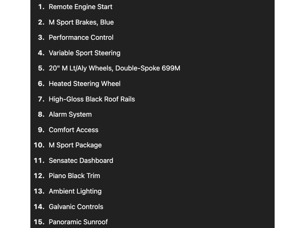Click the list number 5 marker
Image resolution: width=305 pixels, height=228 pixels.
point(41,68)
